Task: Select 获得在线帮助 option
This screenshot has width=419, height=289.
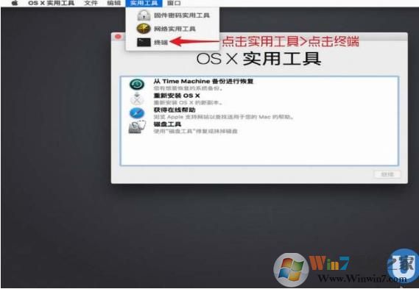Action: coord(259,113)
